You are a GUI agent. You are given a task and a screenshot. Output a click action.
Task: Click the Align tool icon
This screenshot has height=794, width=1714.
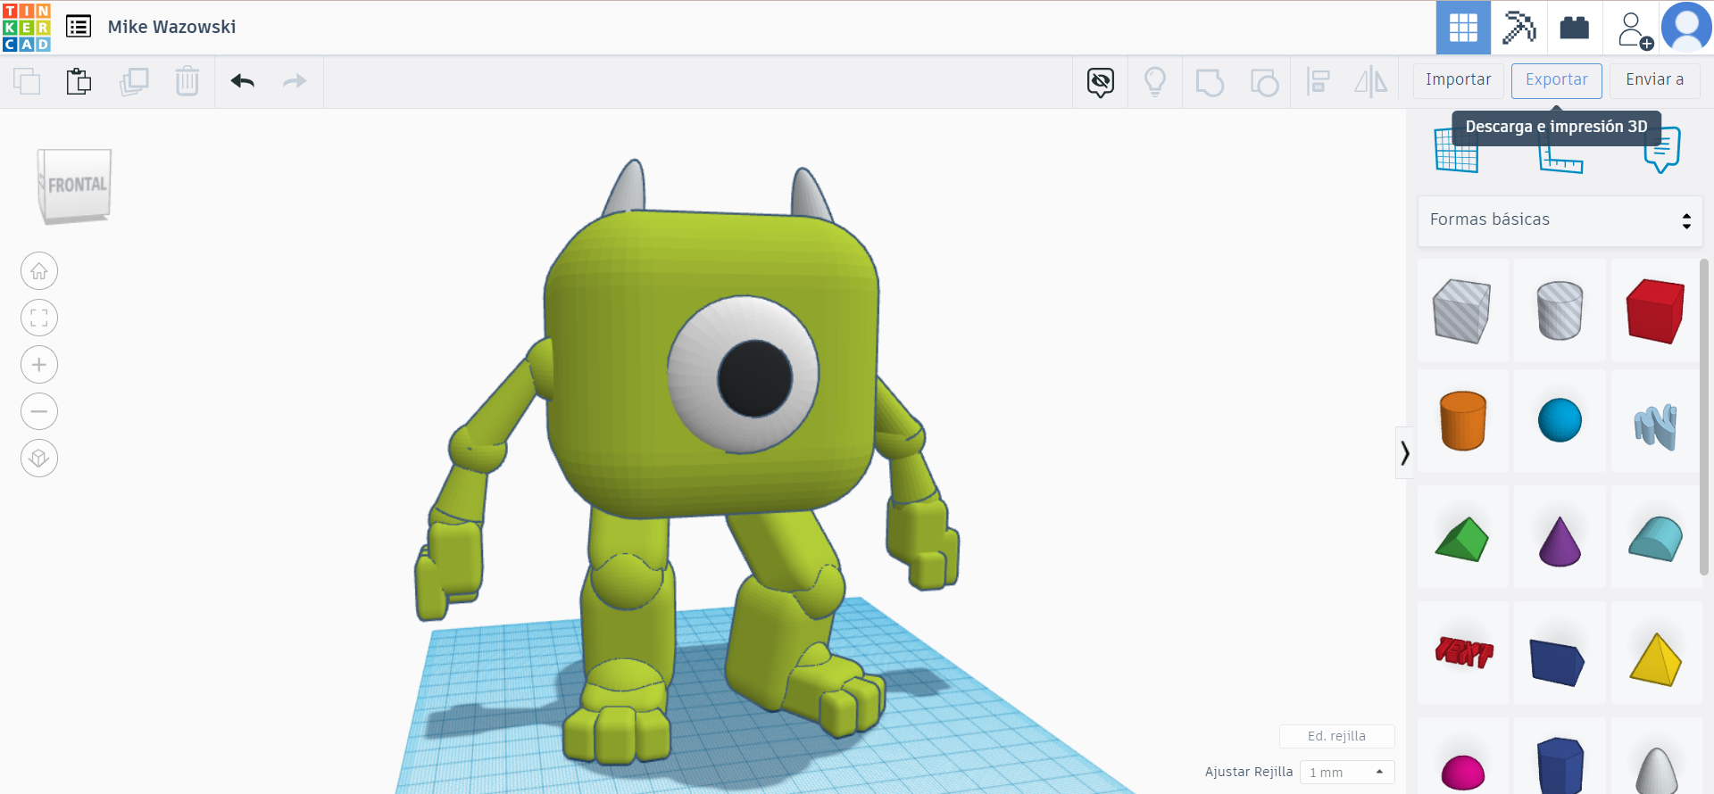[x=1318, y=82]
